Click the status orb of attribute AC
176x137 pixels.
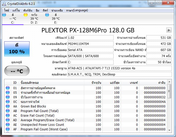pos(8,115)
